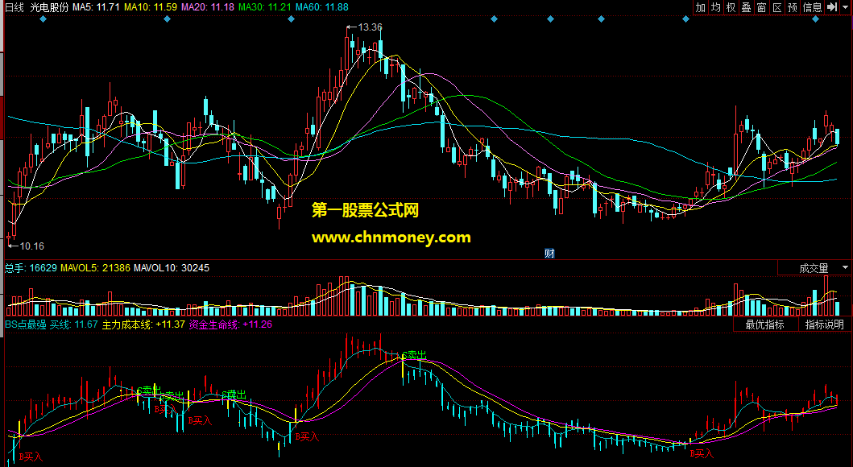
Task: Click the MA10: 11.59 label
Action: [x=150, y=7]
